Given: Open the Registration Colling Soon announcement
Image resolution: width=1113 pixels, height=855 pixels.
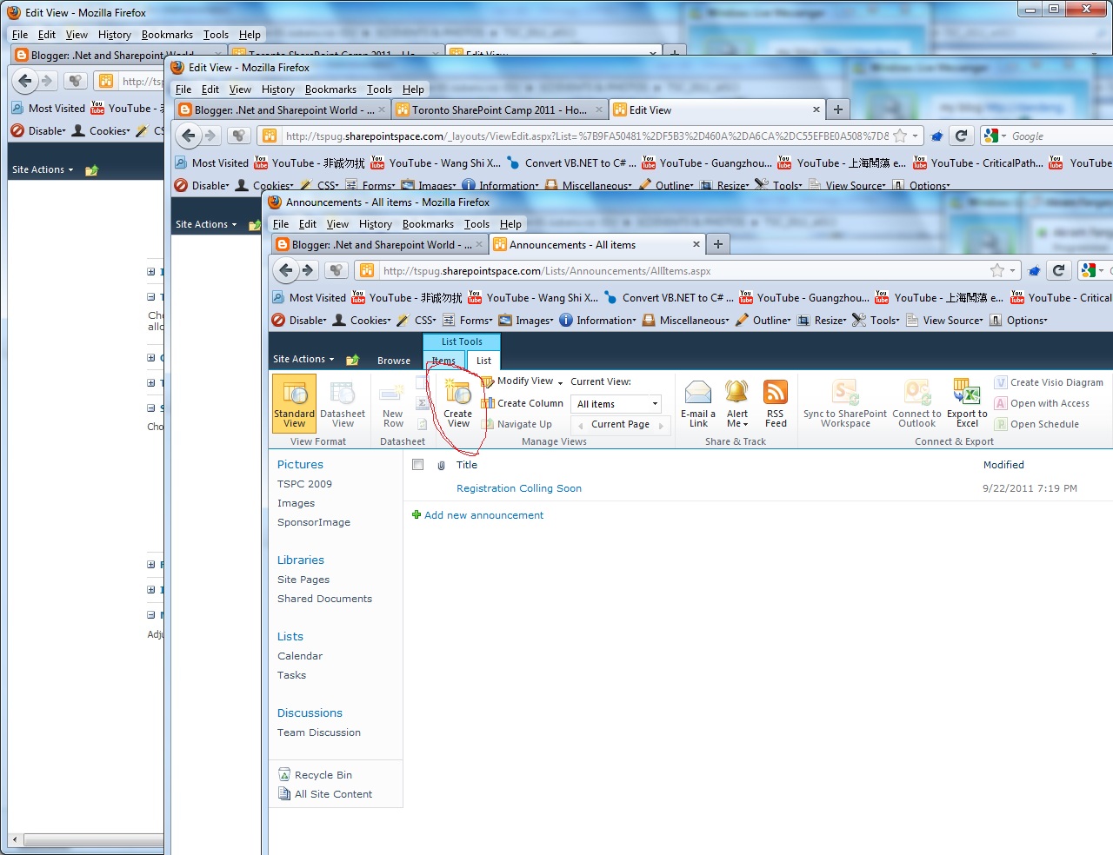Looking at the screenshot, I should coord(519,488).
